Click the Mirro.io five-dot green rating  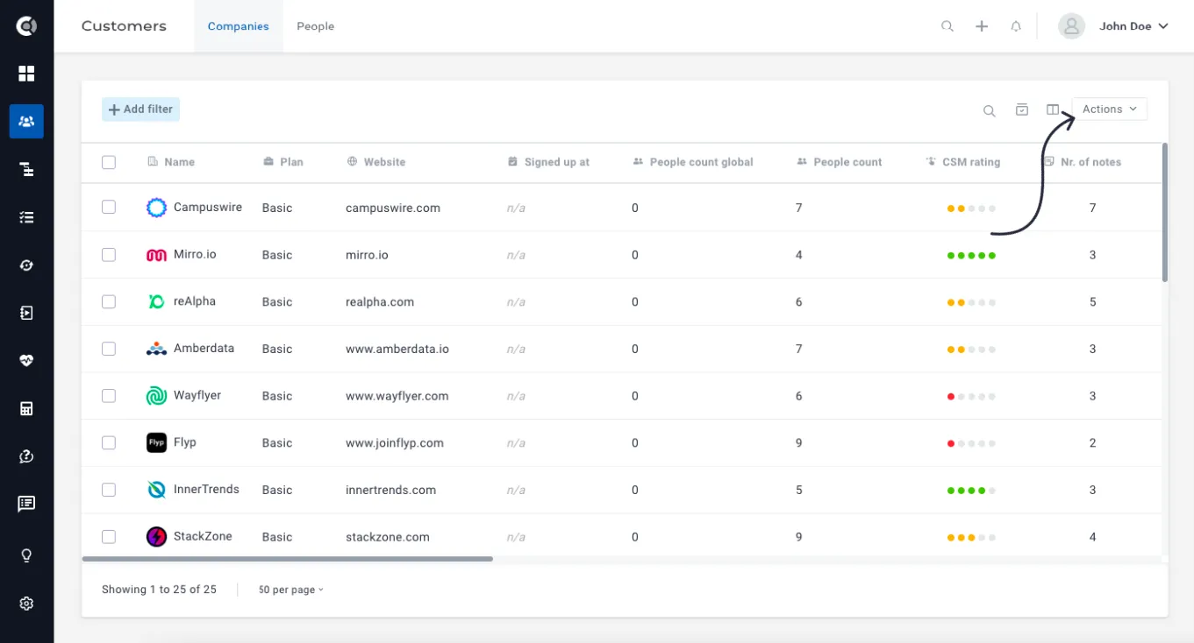pyautogui.click(x=971, y=256)
